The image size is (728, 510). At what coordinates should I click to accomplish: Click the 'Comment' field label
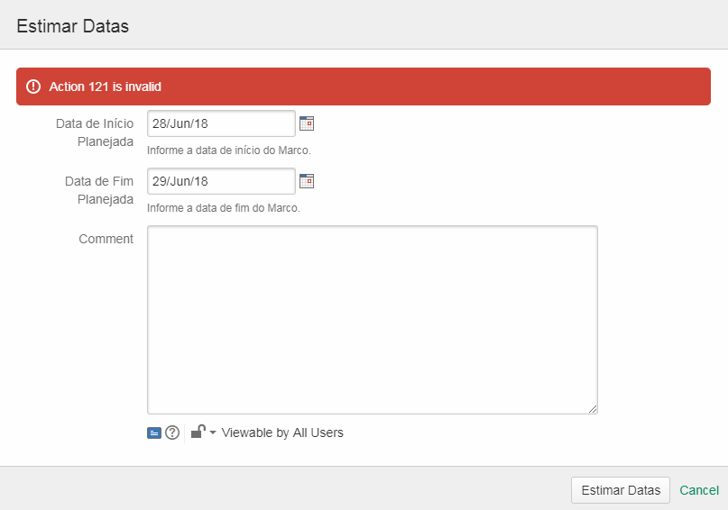pos(106,239)
